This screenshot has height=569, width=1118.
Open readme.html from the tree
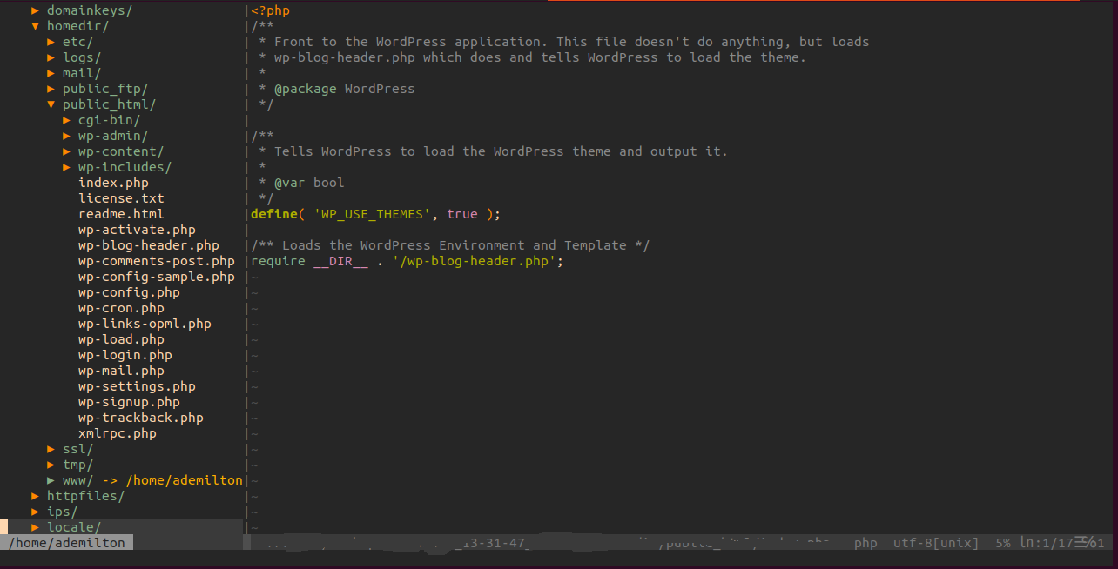coord(121,214)
